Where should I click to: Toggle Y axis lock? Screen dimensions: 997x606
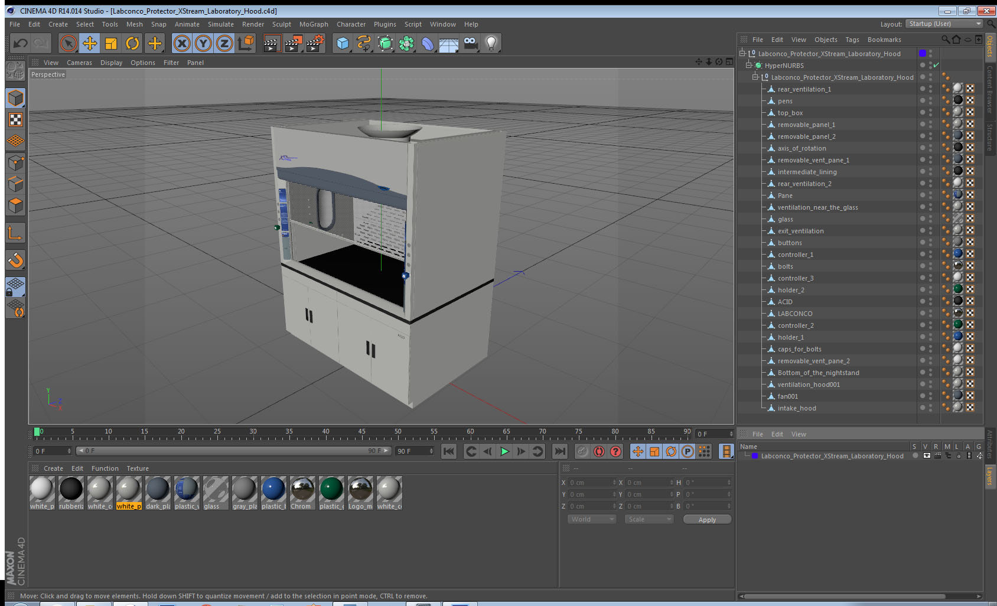203,43
